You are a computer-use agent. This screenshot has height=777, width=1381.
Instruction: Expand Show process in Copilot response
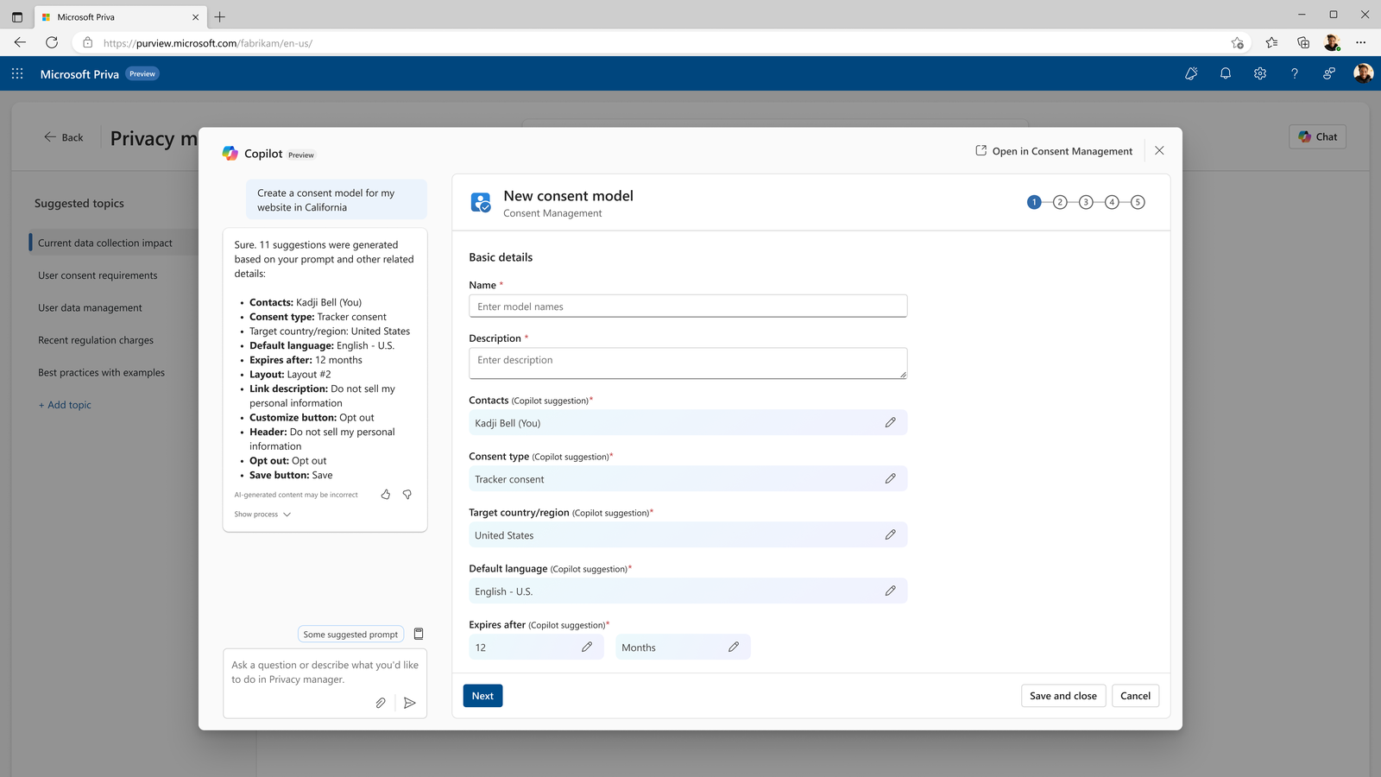262,515
